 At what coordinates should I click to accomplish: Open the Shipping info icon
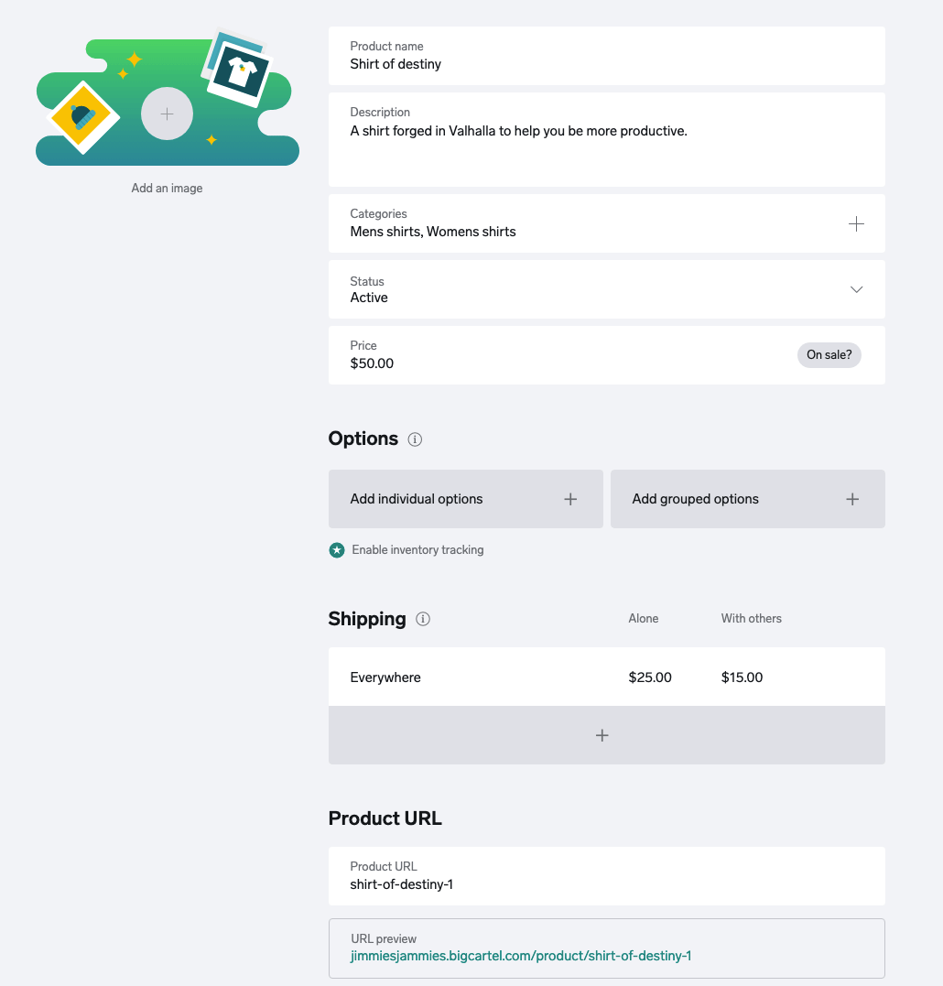(x=423, y=620)
